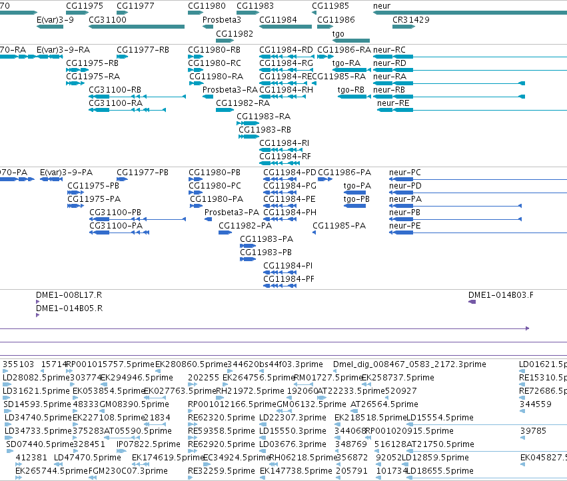Select EST LD18655.5prime
Viewport: 567px width, 481px height.
[x=440, y=471]
